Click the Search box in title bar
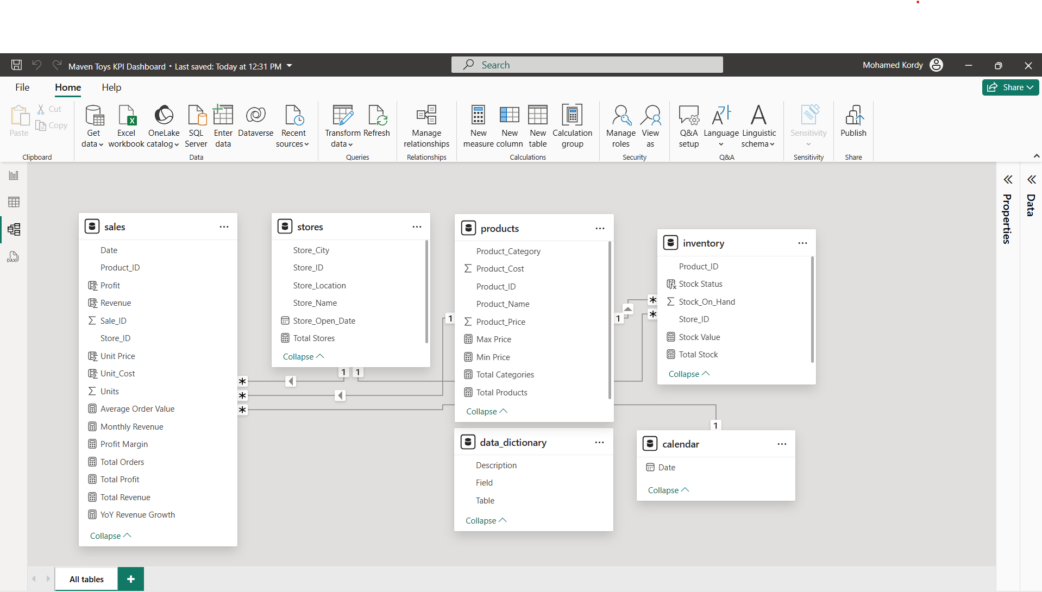Viewport: 1042px width, 592px height. click(x=587, y=65)
